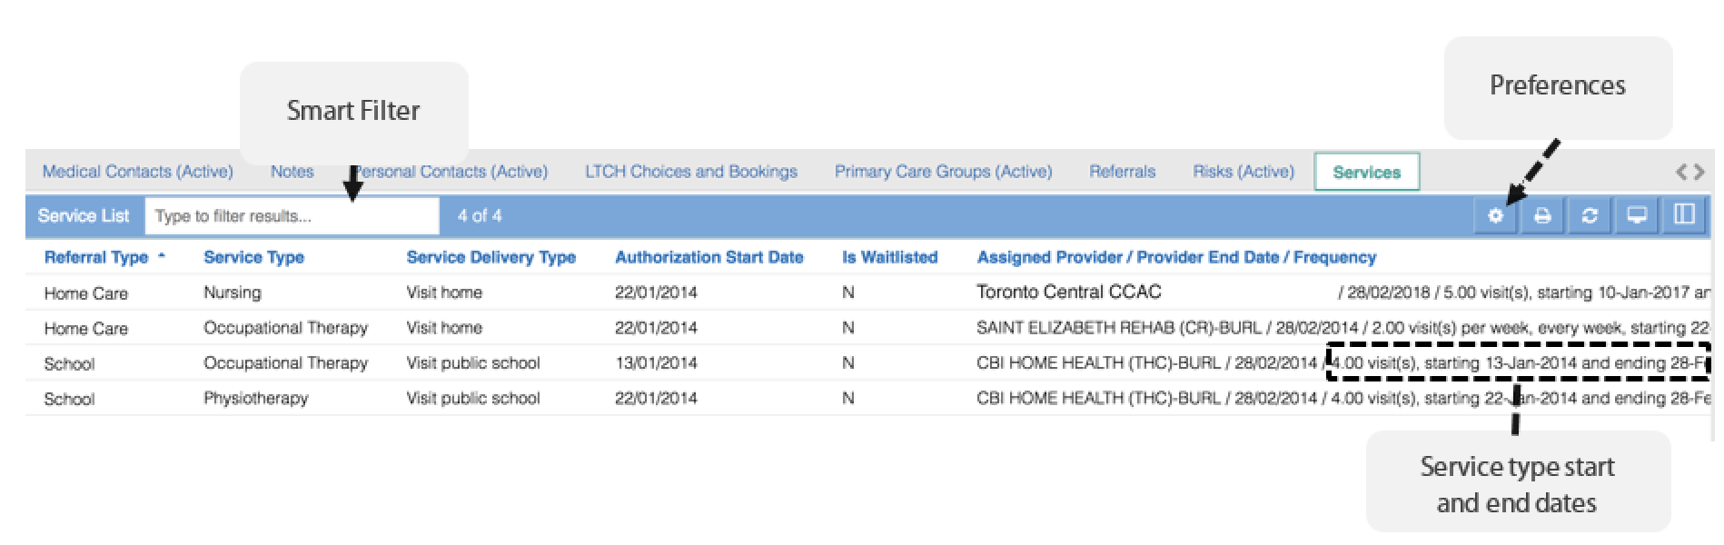This screenshot has width=1724, height=545.
Task: Switch to Medical Contacts (Active) tab
Action: click(x=138, y=172)
